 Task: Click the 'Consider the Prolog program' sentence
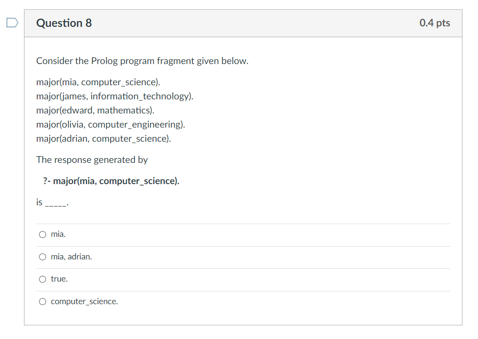click(142, 61)
